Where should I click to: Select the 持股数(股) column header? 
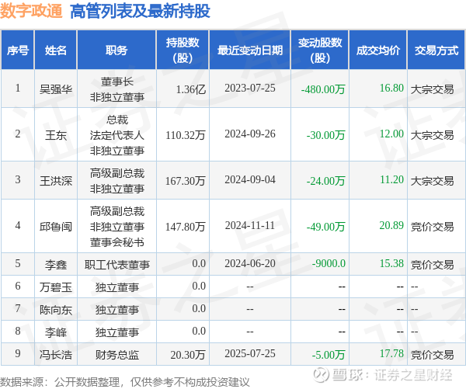pyautogui.click(x=183, y=50)
